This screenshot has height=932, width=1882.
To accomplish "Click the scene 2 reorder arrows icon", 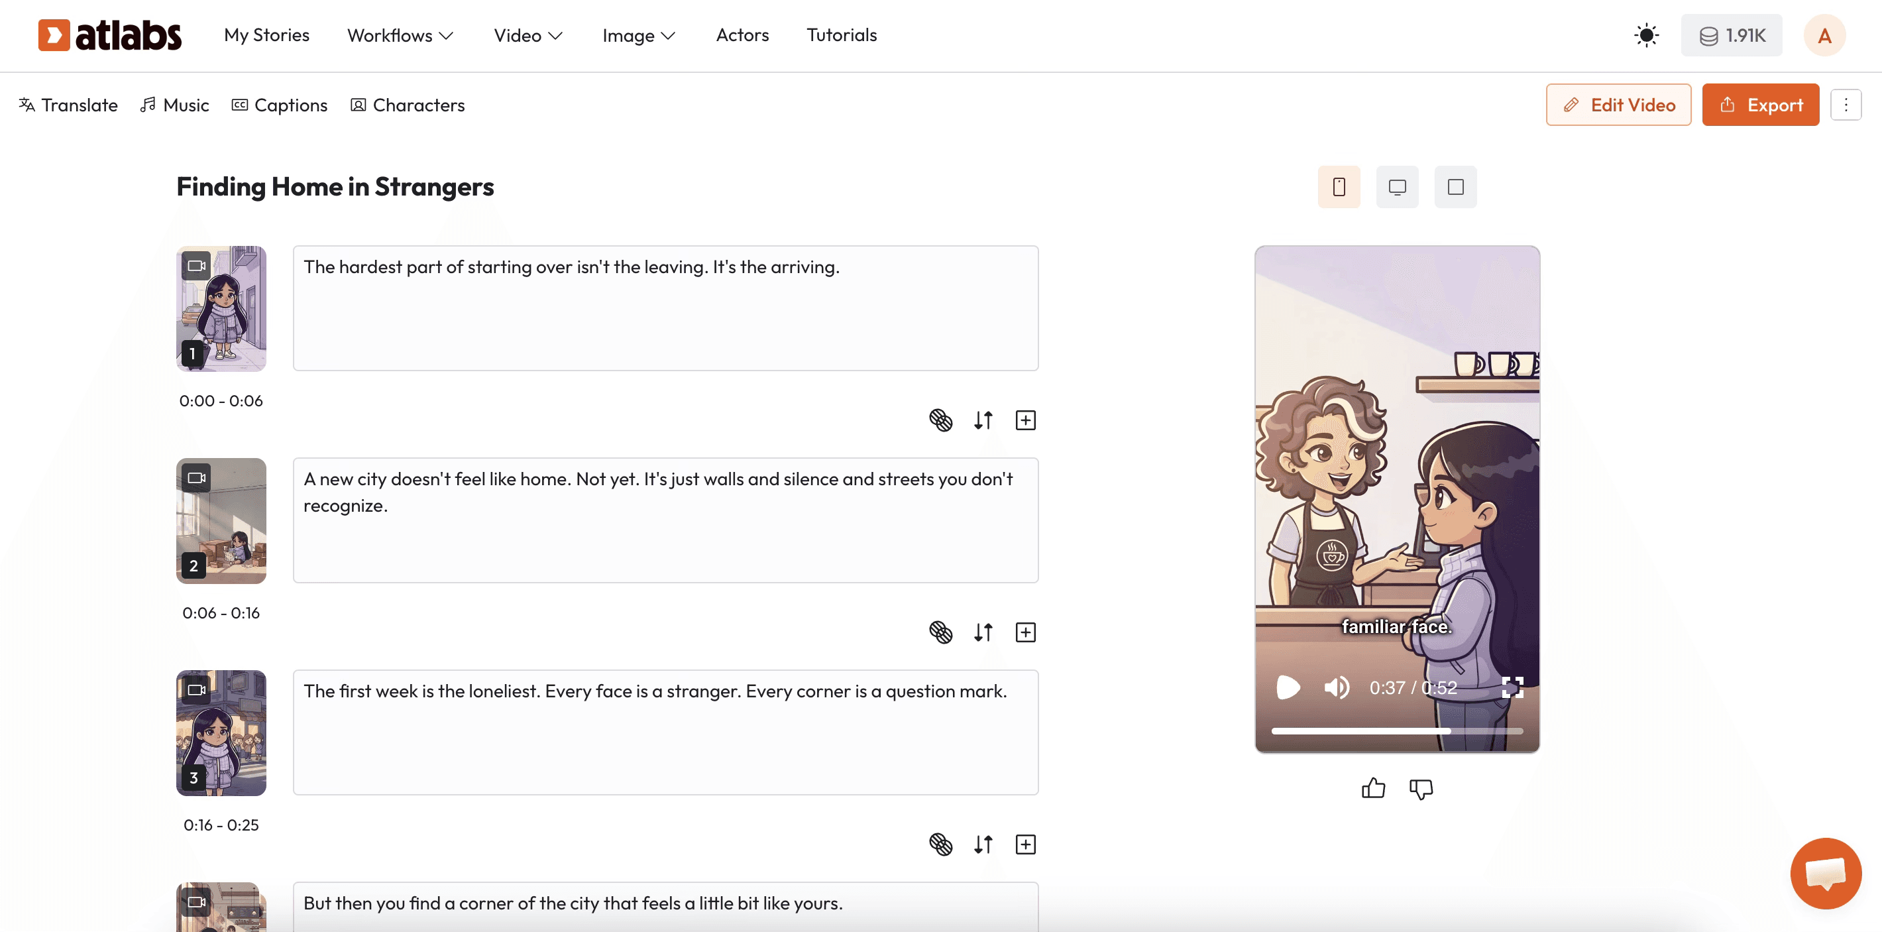I will tap(983, 632).
